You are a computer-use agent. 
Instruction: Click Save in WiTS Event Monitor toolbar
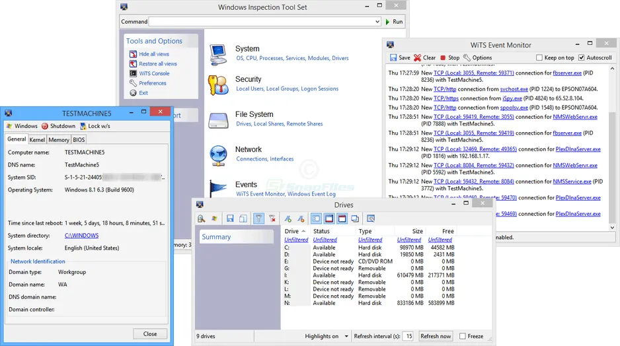tap(400, 57)
